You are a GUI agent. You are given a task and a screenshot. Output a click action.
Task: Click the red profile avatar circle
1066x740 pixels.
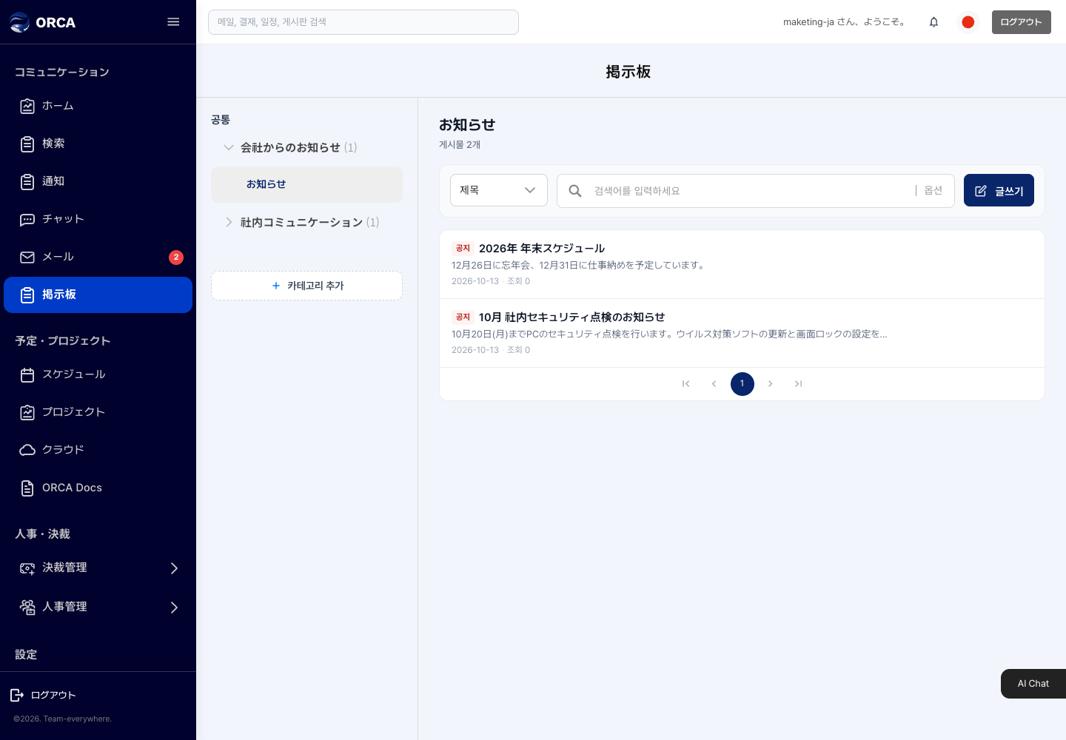tap(968, 22)
